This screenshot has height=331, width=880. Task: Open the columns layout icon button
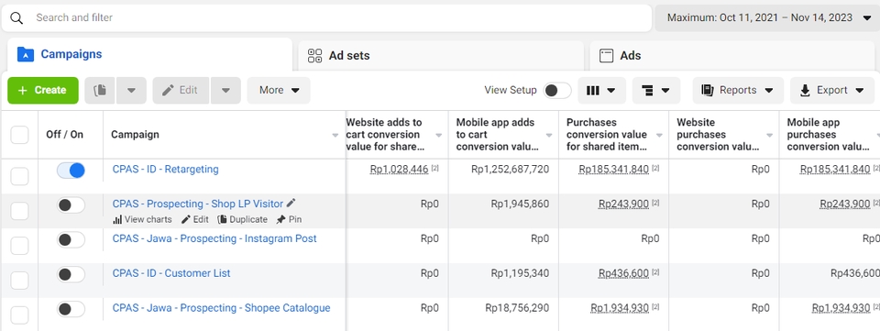click(x=601, y=91)
